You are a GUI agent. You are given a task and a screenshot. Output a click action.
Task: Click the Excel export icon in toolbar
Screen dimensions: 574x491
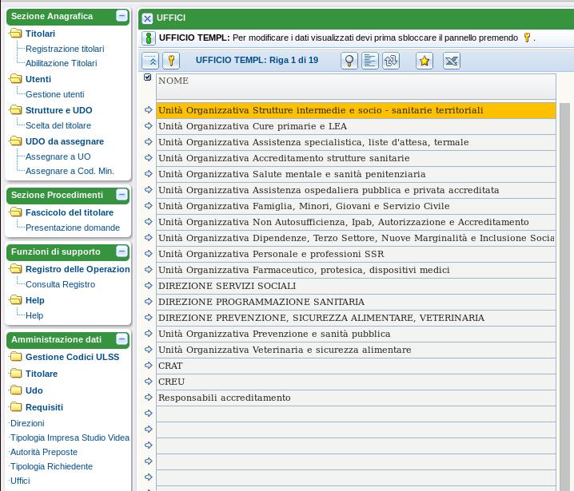point(452,61)
